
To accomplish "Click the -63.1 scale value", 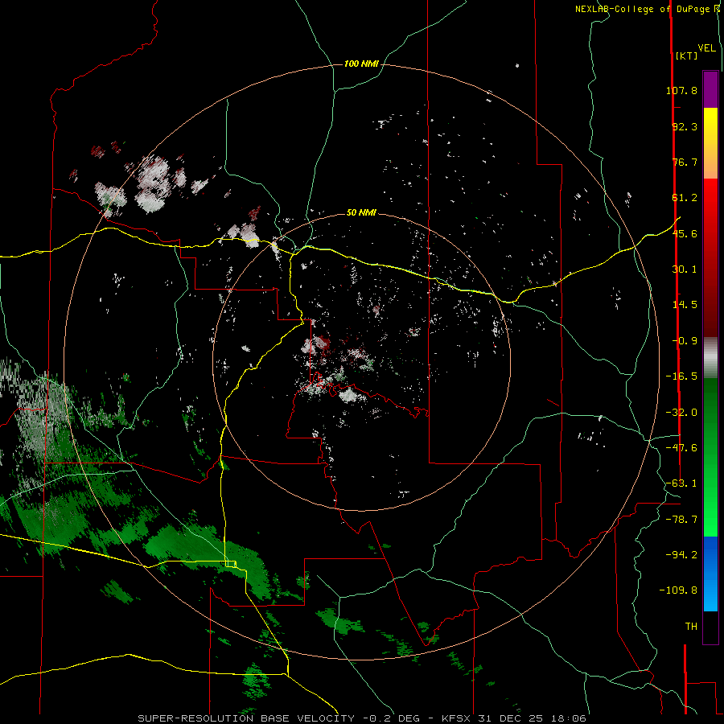I will [x=681, y=483].
